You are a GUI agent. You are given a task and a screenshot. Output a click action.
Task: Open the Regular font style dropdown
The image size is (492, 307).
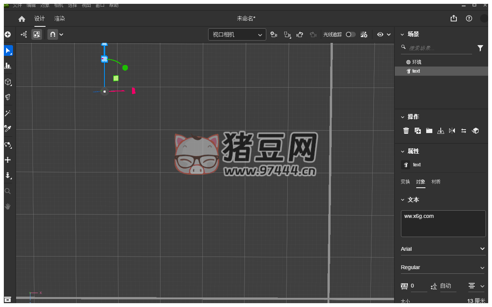pos(443,267)
